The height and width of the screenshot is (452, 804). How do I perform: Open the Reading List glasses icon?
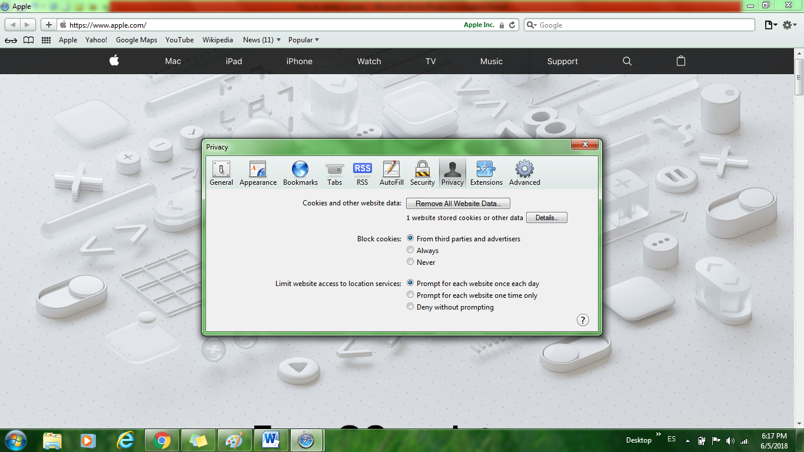pos(11,40)
